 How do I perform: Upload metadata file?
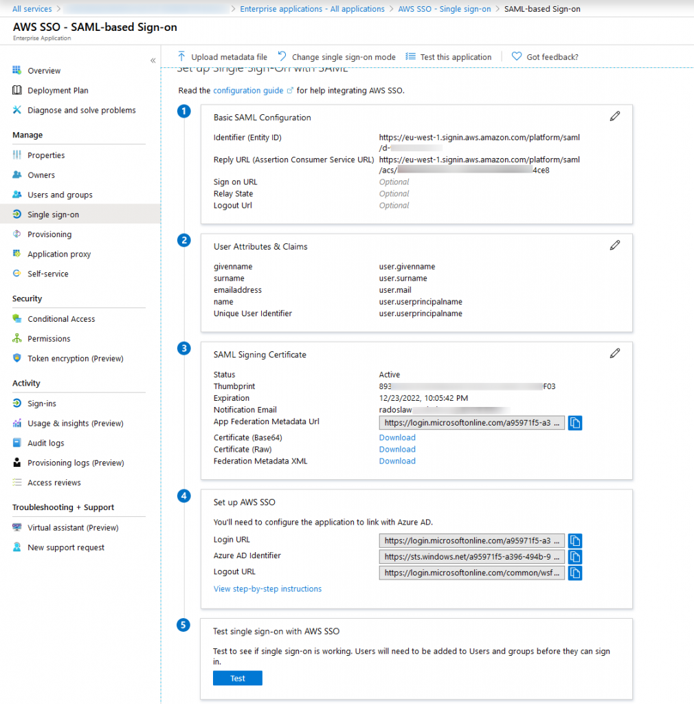click(x=223, y=57)
